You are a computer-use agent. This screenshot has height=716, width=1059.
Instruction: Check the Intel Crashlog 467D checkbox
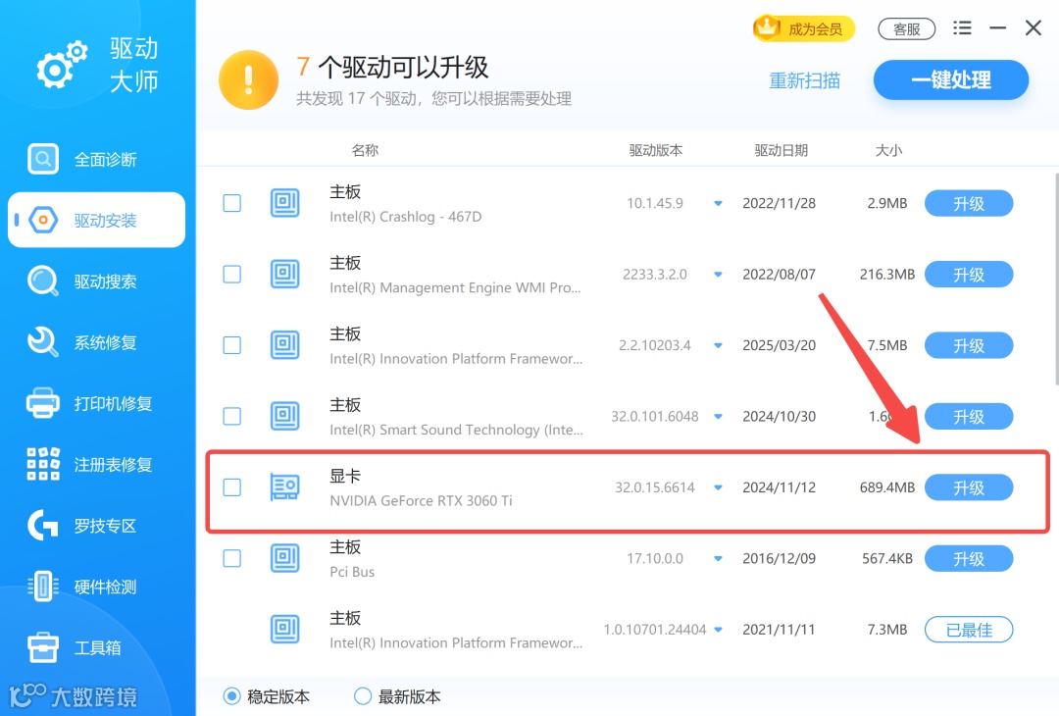(231, 203)
